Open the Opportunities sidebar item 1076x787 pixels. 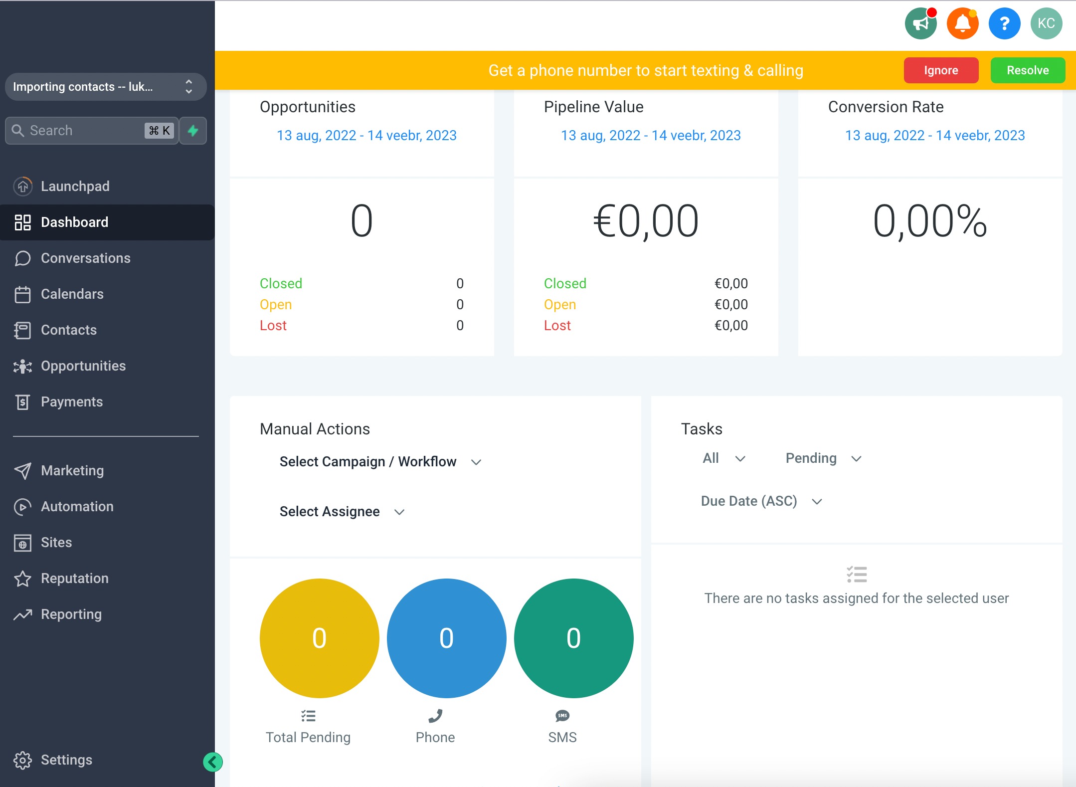click(83, 366)
